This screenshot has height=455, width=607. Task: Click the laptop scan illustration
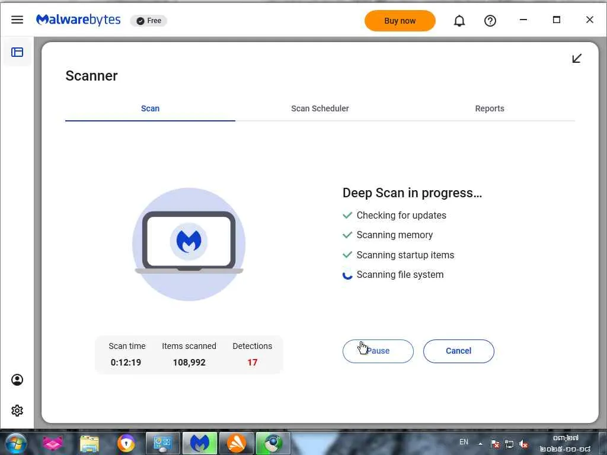pyautogui.click(x=189, y=244)
